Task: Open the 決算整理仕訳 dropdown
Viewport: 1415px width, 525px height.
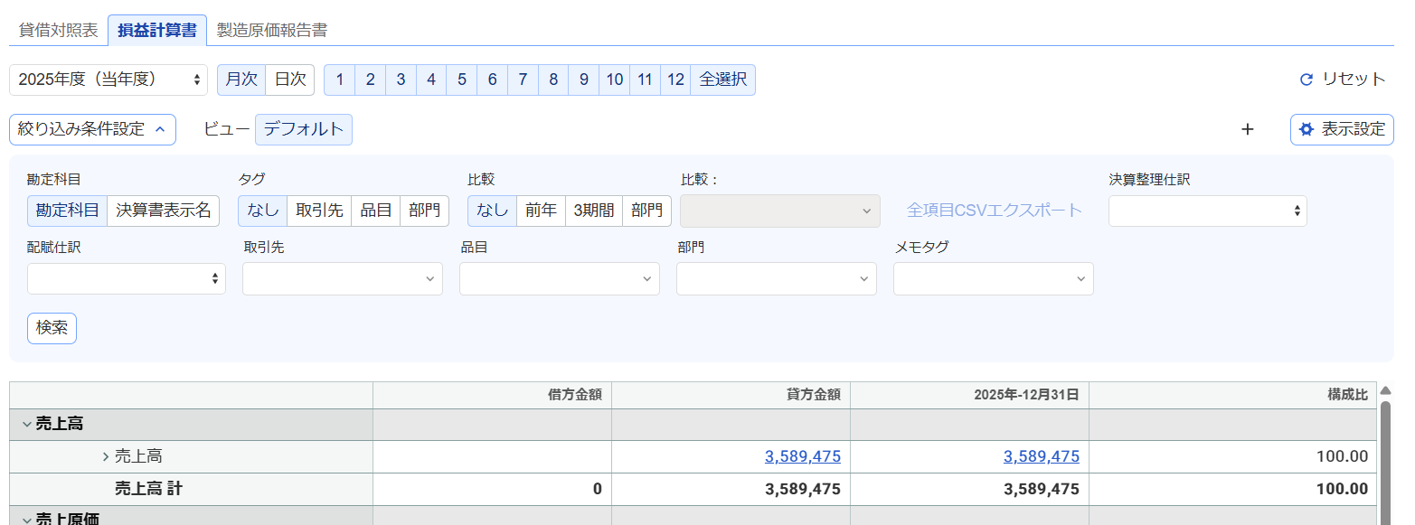Action: point(1208,211)
